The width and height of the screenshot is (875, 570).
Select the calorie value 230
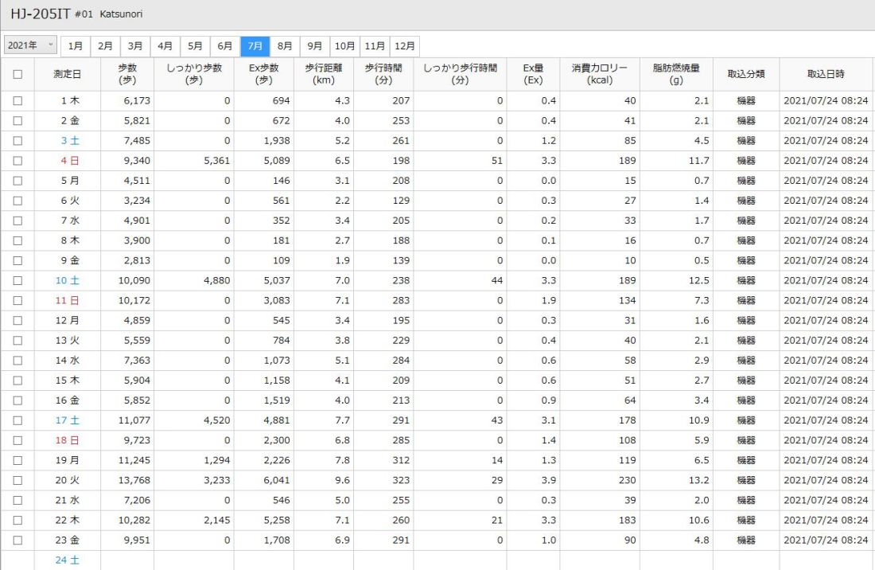pos(627,480)
